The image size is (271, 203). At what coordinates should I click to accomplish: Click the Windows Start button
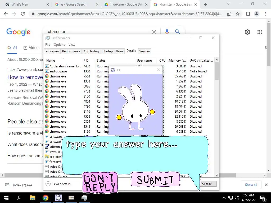[x=6, y=198]
